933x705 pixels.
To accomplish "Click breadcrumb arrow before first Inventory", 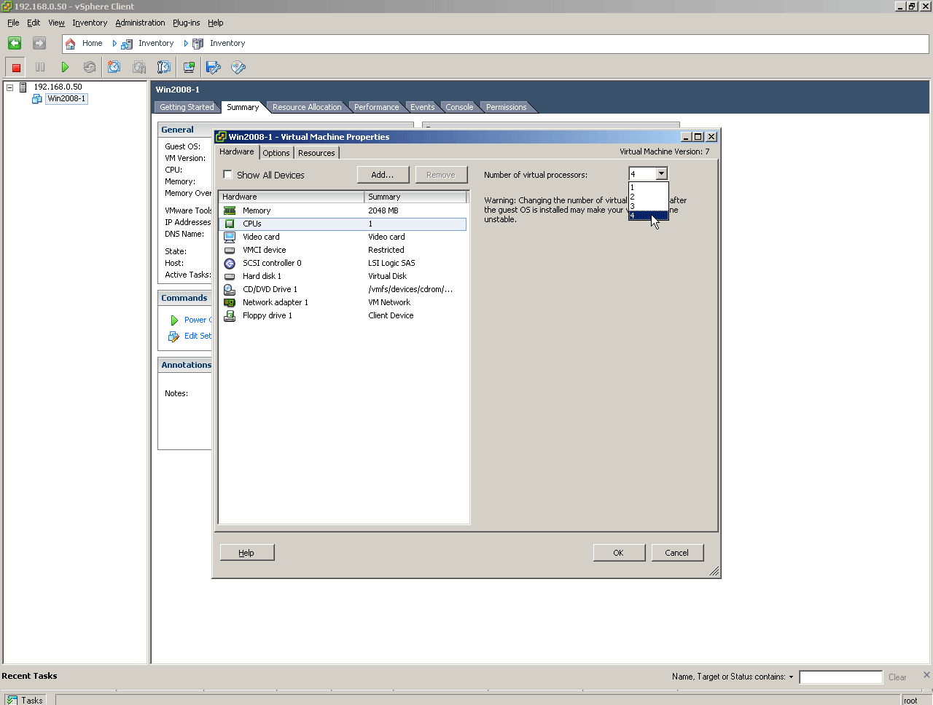I will point(114,44).
